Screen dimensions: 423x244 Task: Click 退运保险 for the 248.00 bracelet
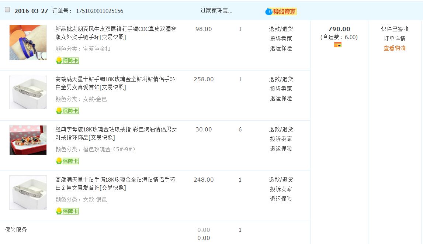281,199
